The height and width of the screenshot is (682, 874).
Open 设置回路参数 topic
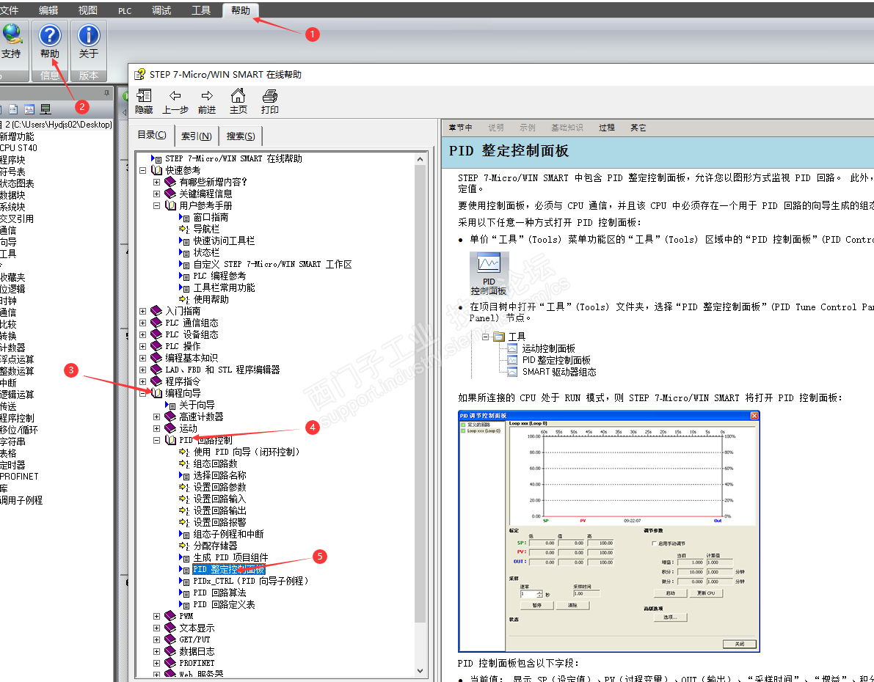[219, 487]
